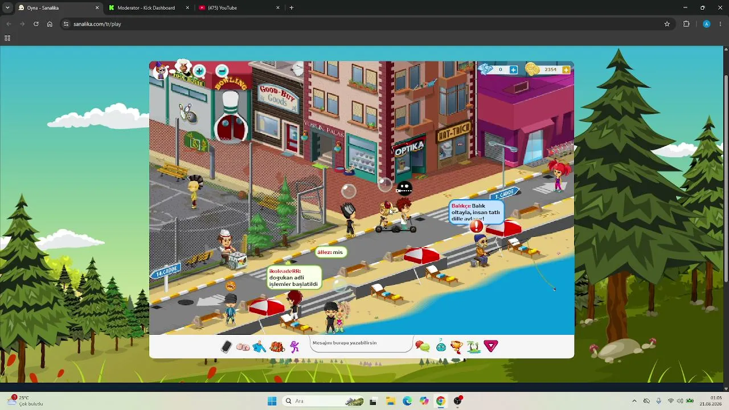Click the Balıkçı speech bubble
This screenshot has width=729, height=410.
[476, 212]
